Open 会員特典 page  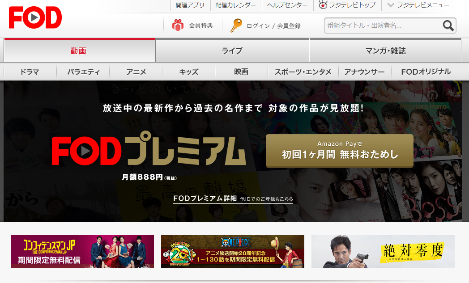[x=200, y=25]
